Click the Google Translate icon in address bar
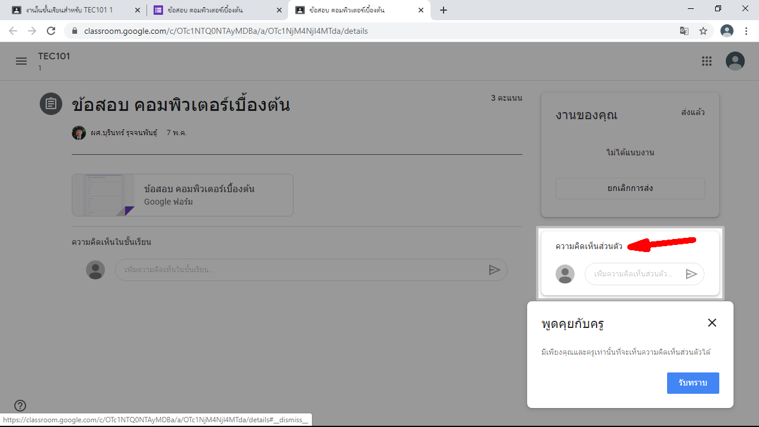 (684, 31)
